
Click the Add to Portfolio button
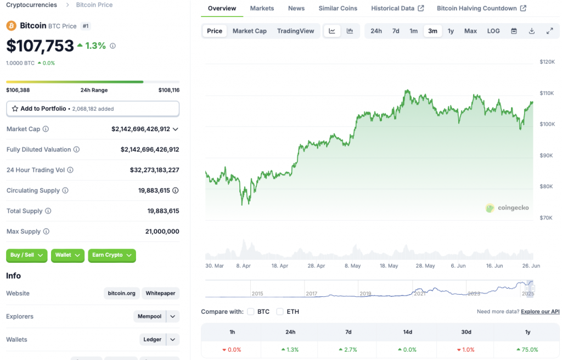(x=93, y=109)
